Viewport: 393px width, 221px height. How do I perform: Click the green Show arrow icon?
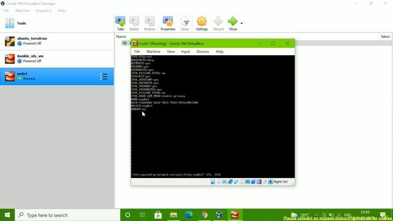point(233,21)
